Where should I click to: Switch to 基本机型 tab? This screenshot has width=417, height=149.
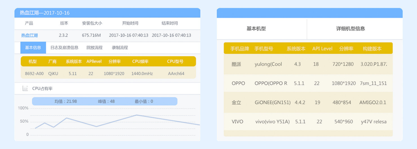coord(256,29)
